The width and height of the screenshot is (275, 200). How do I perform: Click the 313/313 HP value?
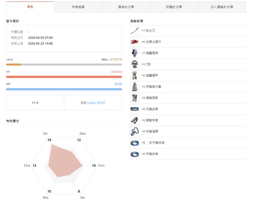(117, 72)
